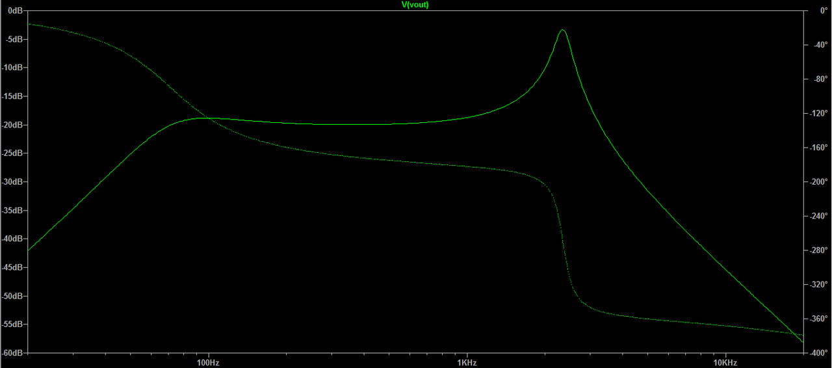Click the -120° phase axis label
Image resolution: width=832 pixels, height=368 pixels.
(819, 114)
